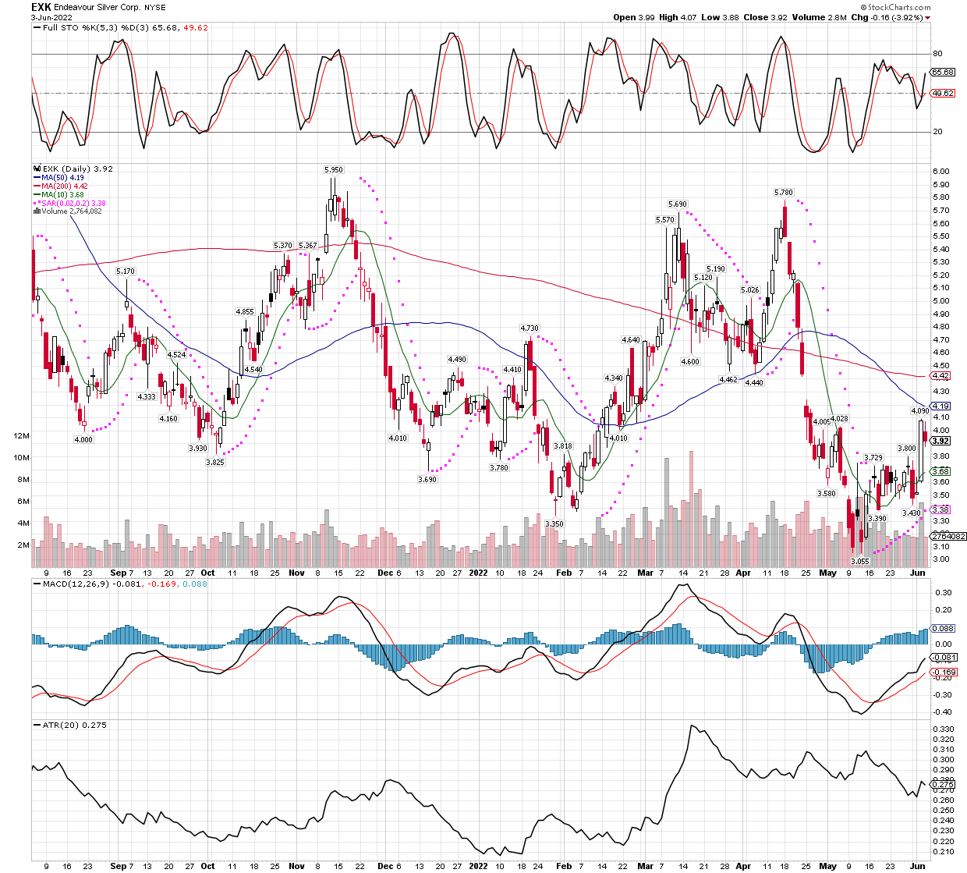Viewport: 967px width, 873px height.
Task: Click the MA(10) 3.68 legend entry
Action: [x=63, y=194]
